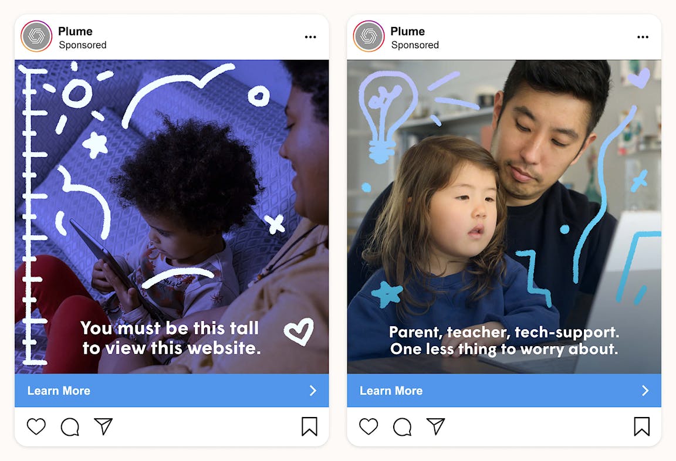Click Learn More on the left ad
Screen dimensions: 676x461
click(x=59, y=391)
